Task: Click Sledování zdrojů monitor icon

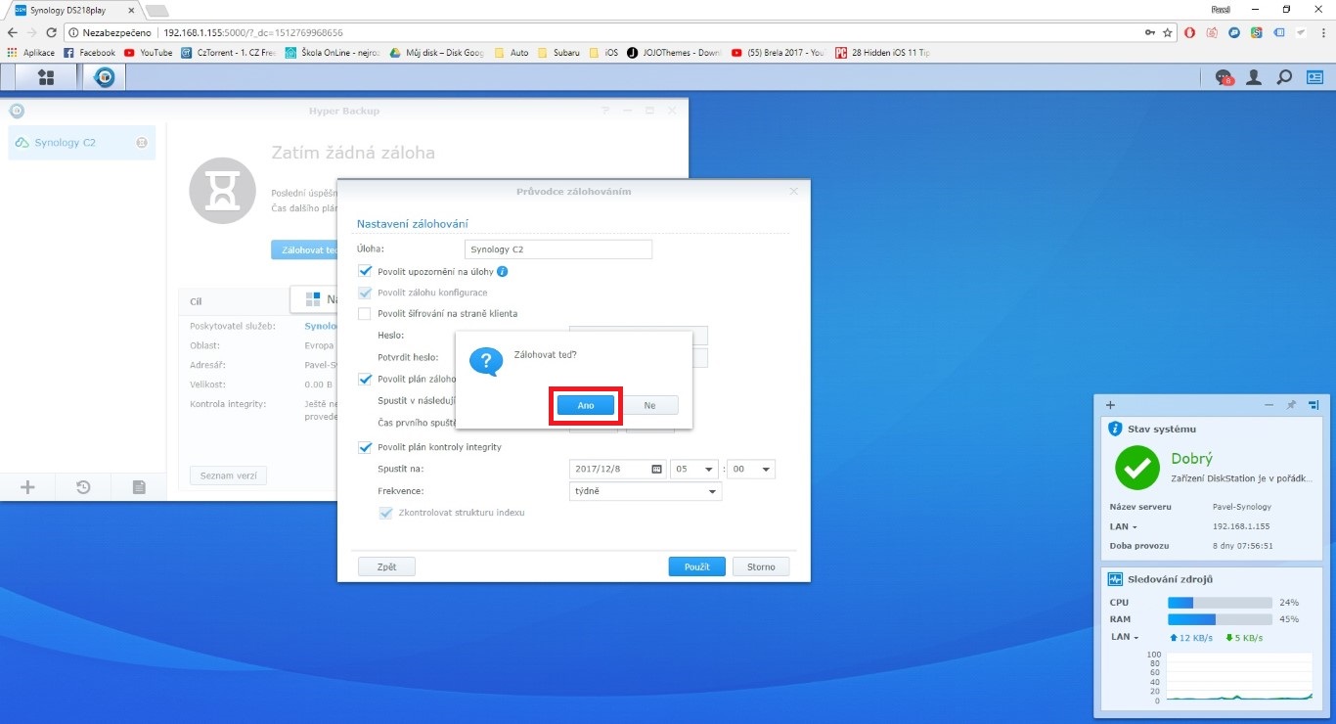Action: tap(1115, 579)
